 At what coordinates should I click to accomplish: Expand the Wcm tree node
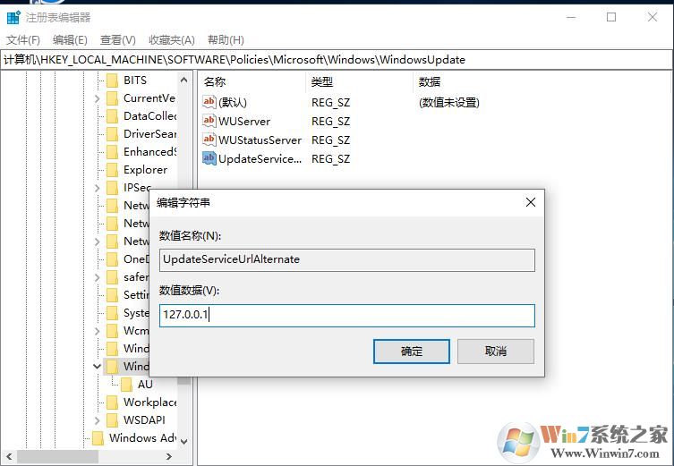(x=98, y=331)
